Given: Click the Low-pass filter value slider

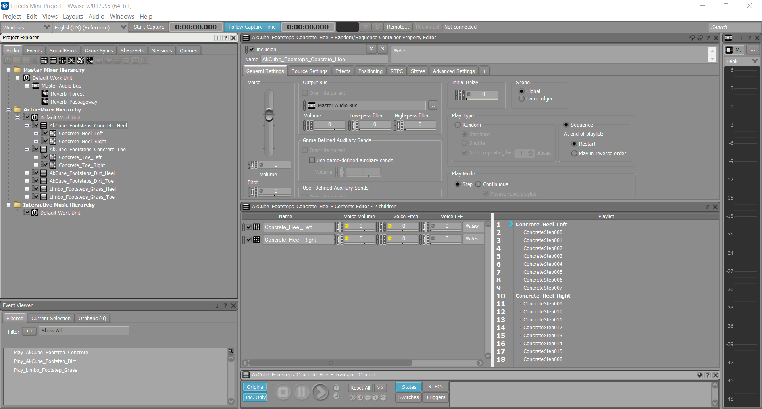Looking at the screenshot, I should pos(374,125).
